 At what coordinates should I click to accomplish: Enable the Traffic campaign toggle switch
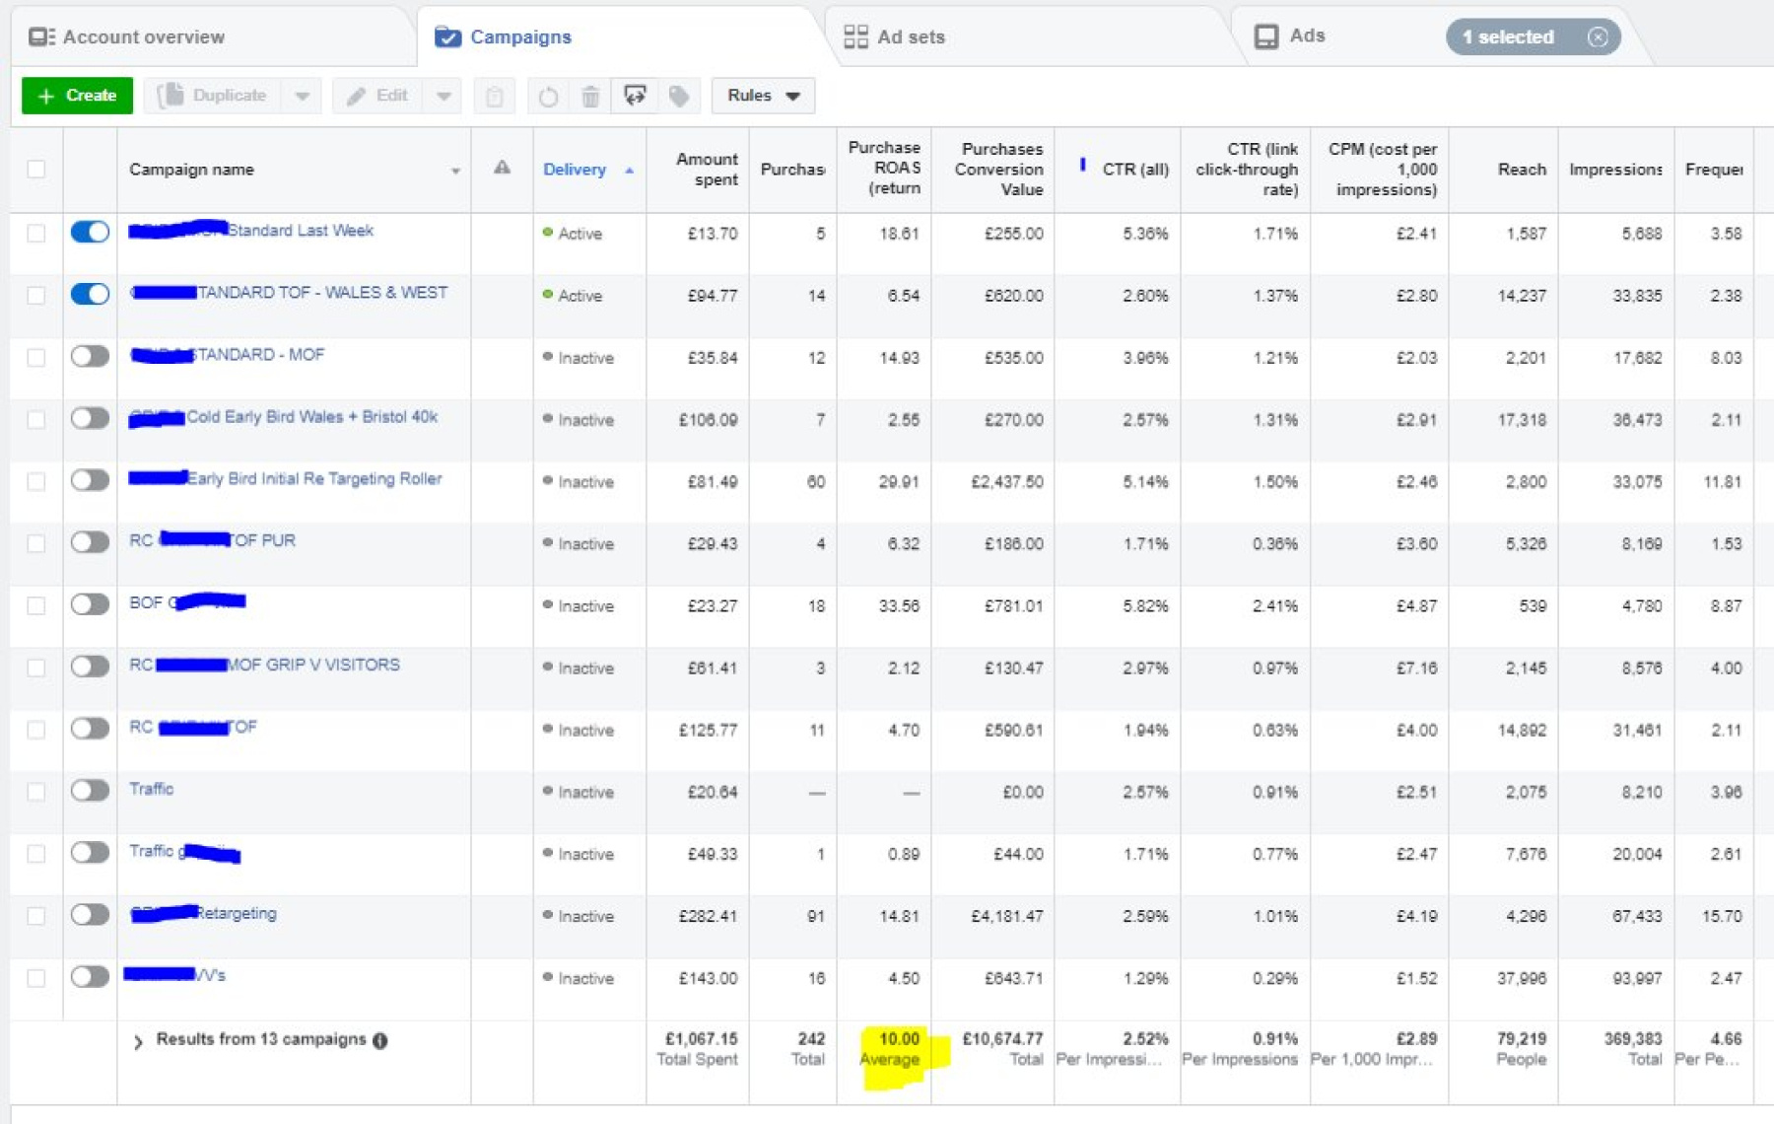[x=90, y=790]
